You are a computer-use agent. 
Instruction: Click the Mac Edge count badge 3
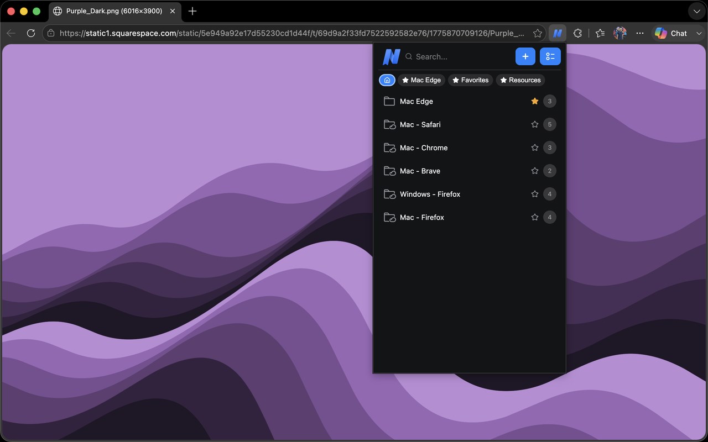pyautogui.click(x=549, y=101)
